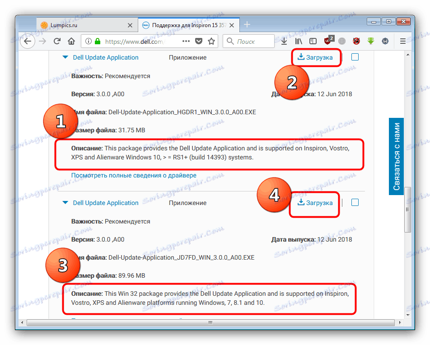Viewport: 430px width, 345px height.
Task: Toggle the sidebar view icon
Action: [313, 41]
